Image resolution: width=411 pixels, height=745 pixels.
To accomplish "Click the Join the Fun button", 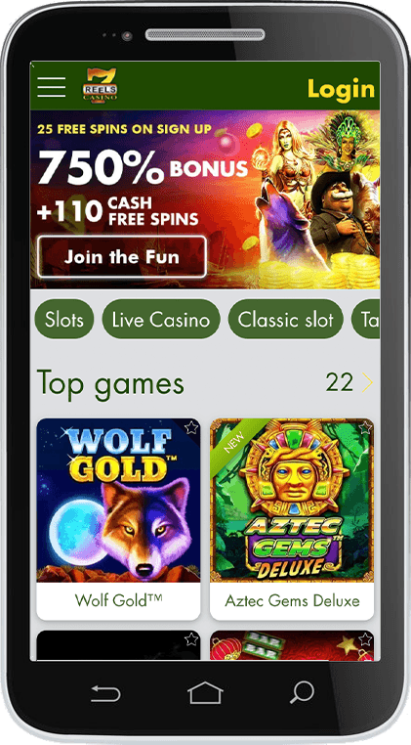I will [122, 257].
